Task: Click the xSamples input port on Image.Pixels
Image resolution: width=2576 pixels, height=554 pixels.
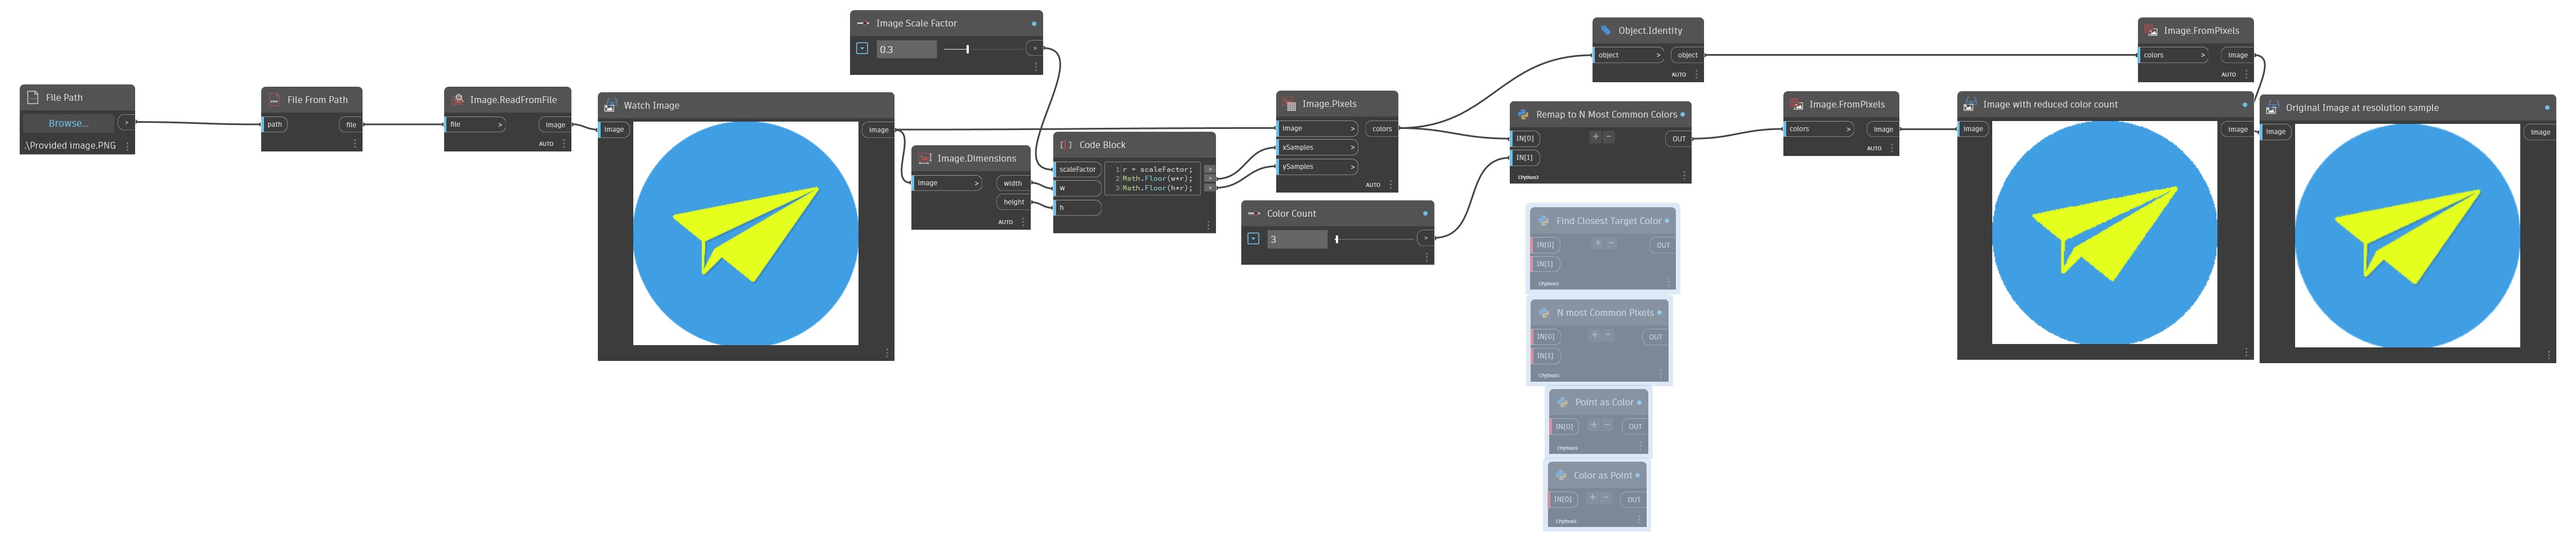Action: (1318, 147)
